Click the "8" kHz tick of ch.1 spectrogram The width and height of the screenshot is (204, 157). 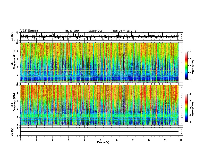click(x=18, y=51)
